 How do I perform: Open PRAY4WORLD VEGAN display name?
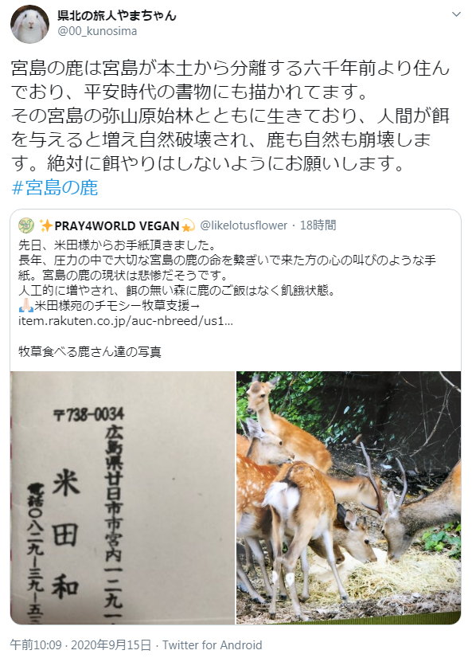tap(117, 226)
